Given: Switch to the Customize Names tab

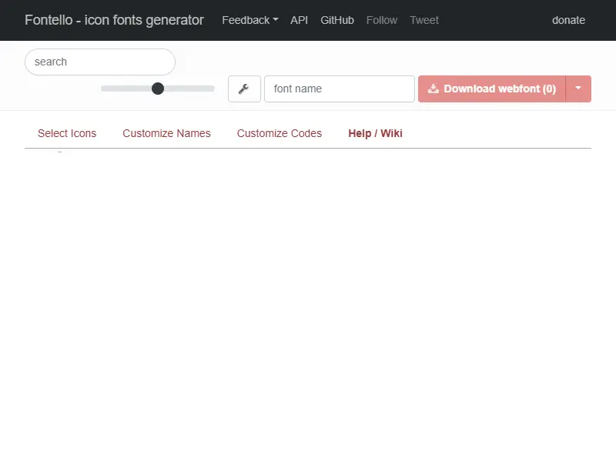Looking at the screenshot, I should [166, 133].
